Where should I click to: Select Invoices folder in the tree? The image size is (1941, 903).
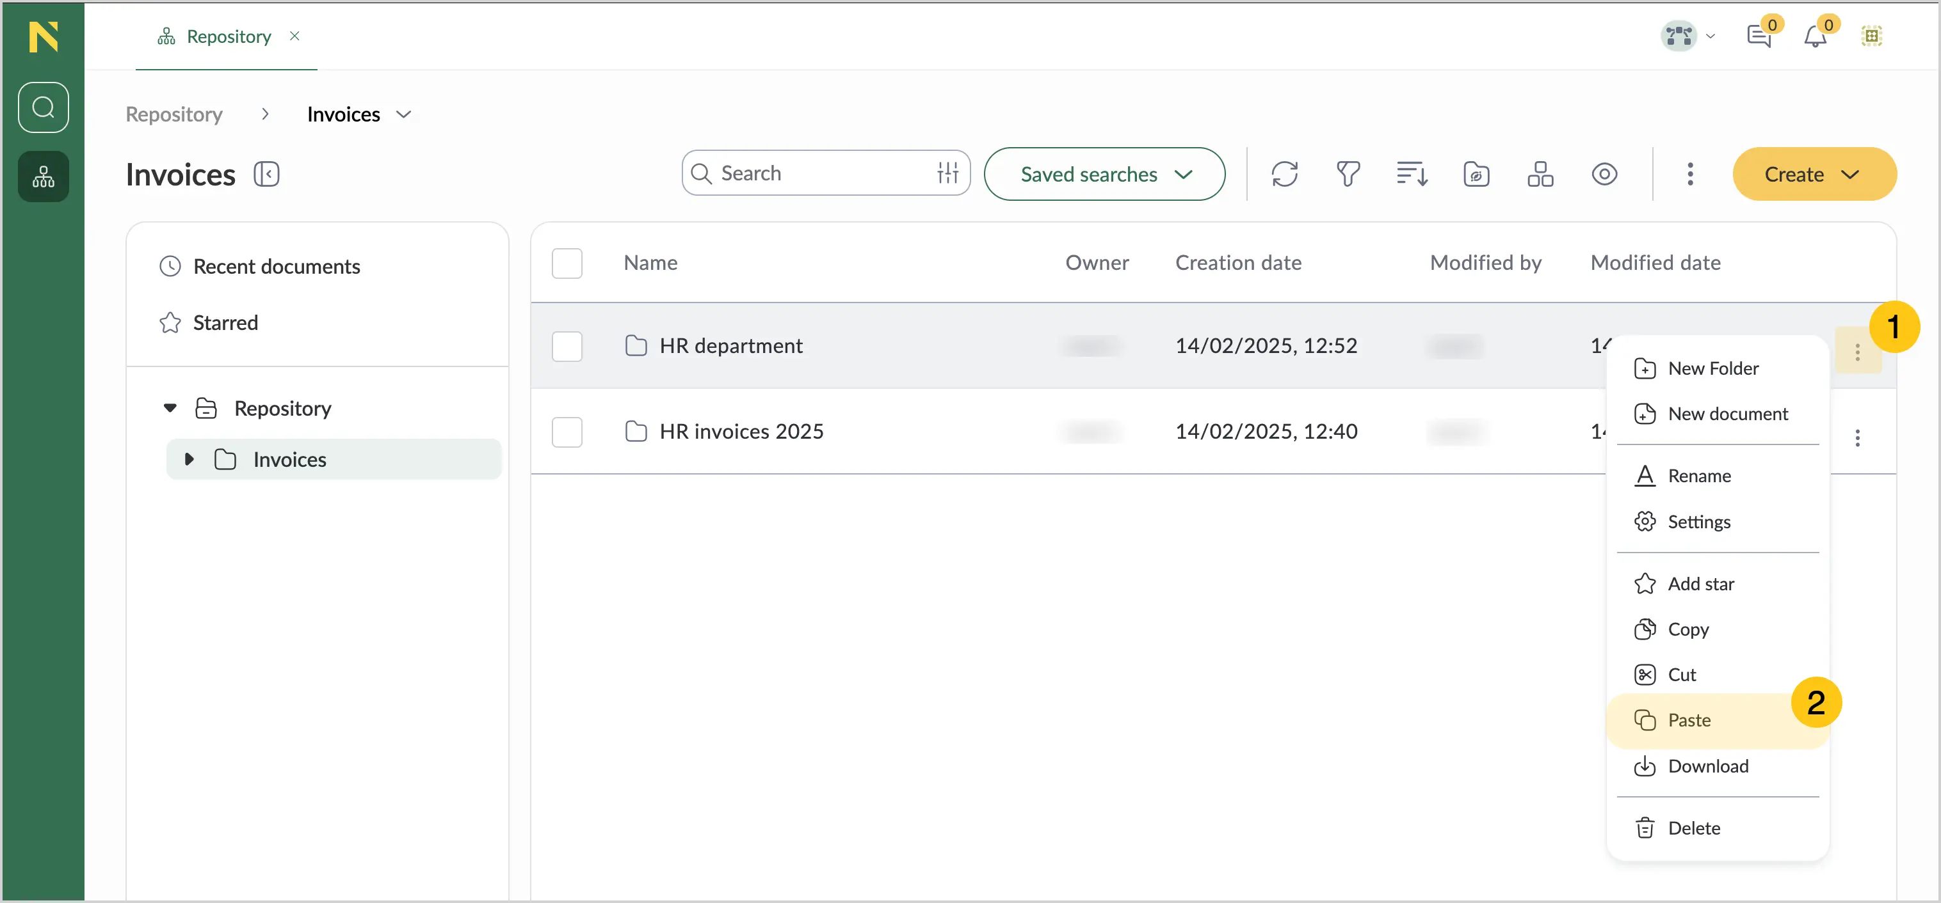click(x=289, y=460)
